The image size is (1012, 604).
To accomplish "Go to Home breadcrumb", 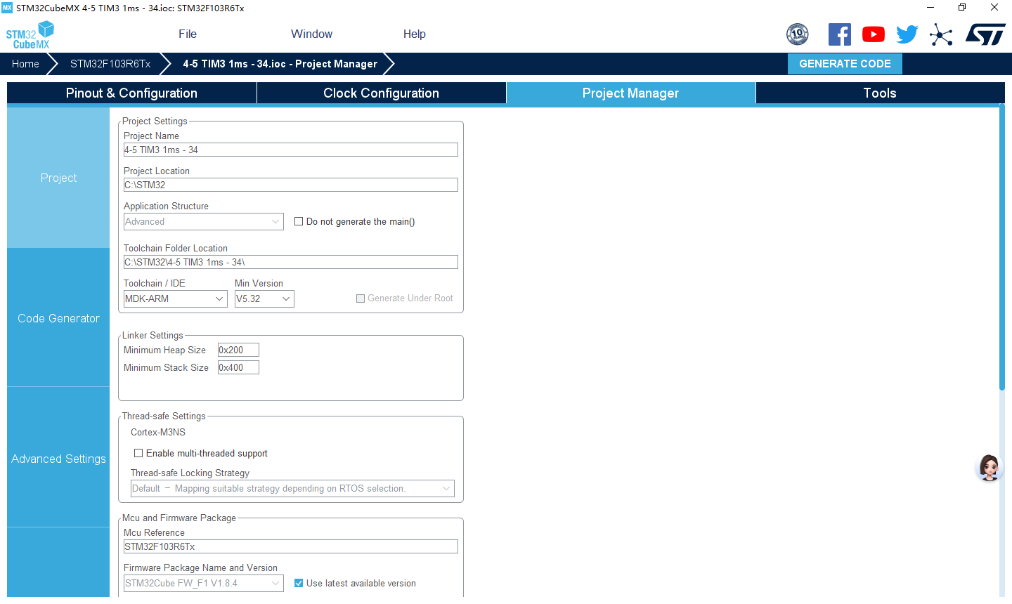I will coord(25,64).
